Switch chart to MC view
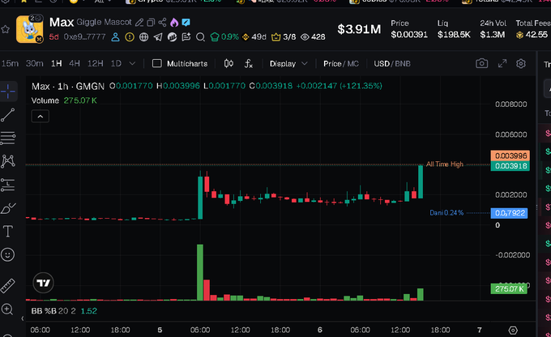 (x=353, y=64)
